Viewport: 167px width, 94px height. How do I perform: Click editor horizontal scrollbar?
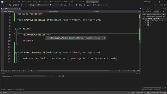74,71
